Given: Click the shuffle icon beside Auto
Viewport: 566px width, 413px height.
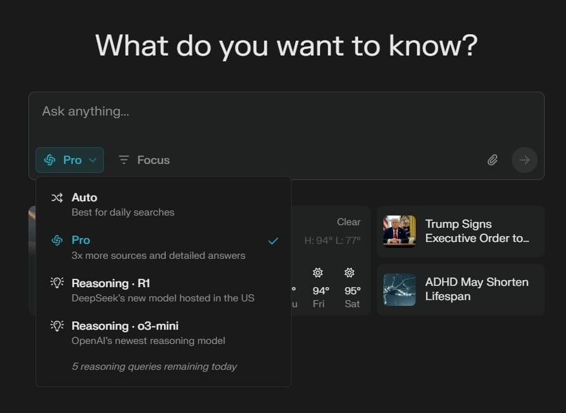Looking at the screenshot, I should (57, 197).
